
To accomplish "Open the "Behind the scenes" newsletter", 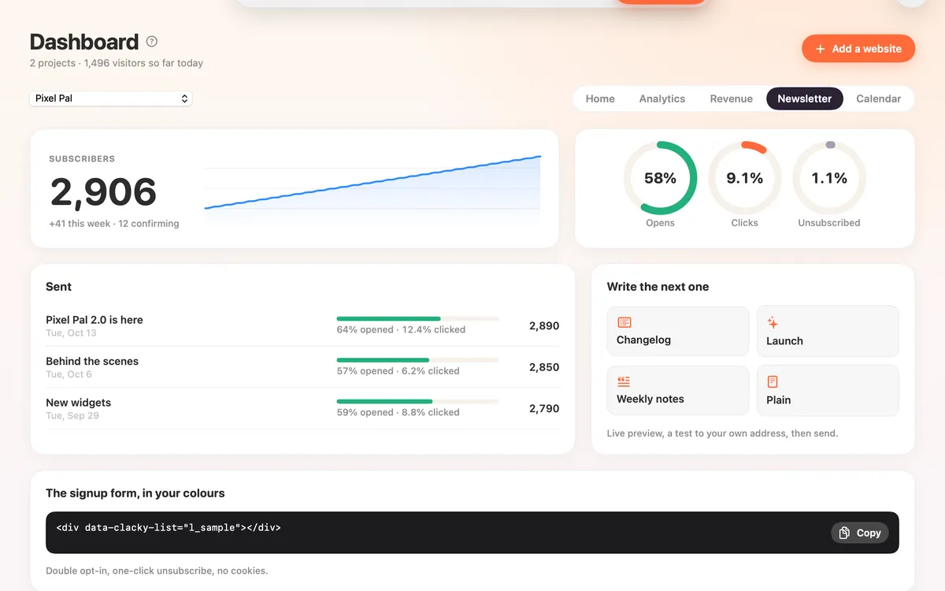I will click(x=92, y=361).
